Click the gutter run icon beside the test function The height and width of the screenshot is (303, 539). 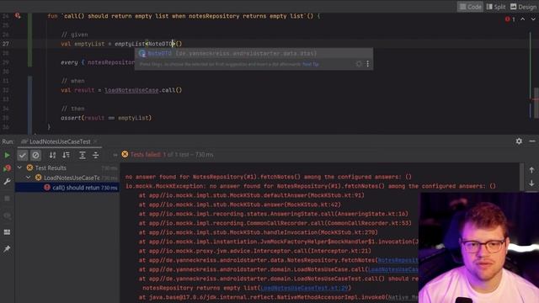18,15
